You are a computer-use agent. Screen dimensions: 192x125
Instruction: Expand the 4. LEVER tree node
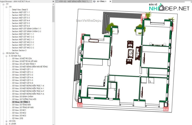point(6,124)
